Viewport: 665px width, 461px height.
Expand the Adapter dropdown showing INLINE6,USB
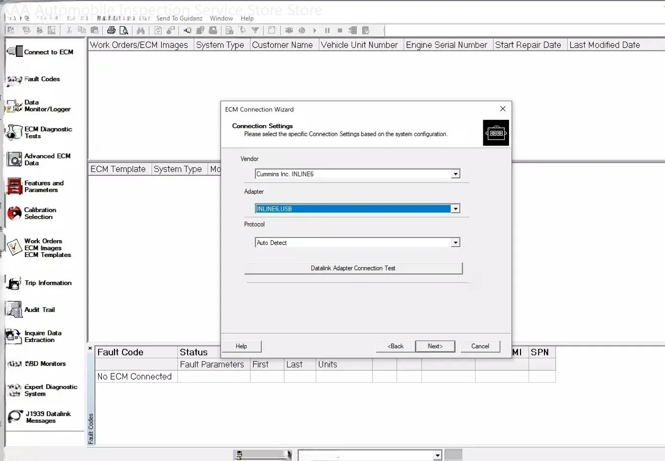point(455,209)
